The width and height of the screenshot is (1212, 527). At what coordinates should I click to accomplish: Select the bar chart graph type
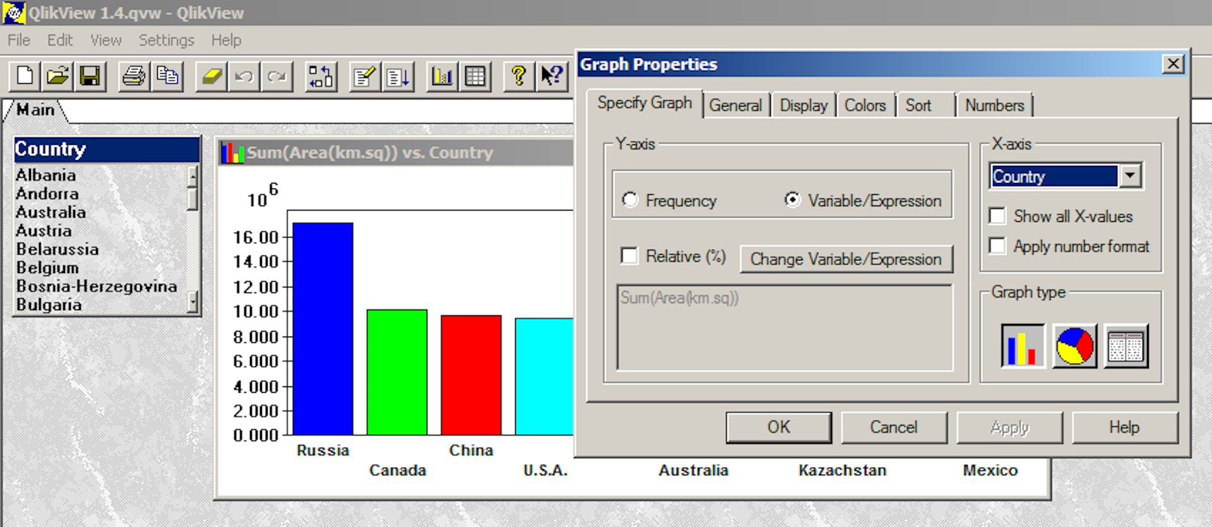click(1023, 346)
